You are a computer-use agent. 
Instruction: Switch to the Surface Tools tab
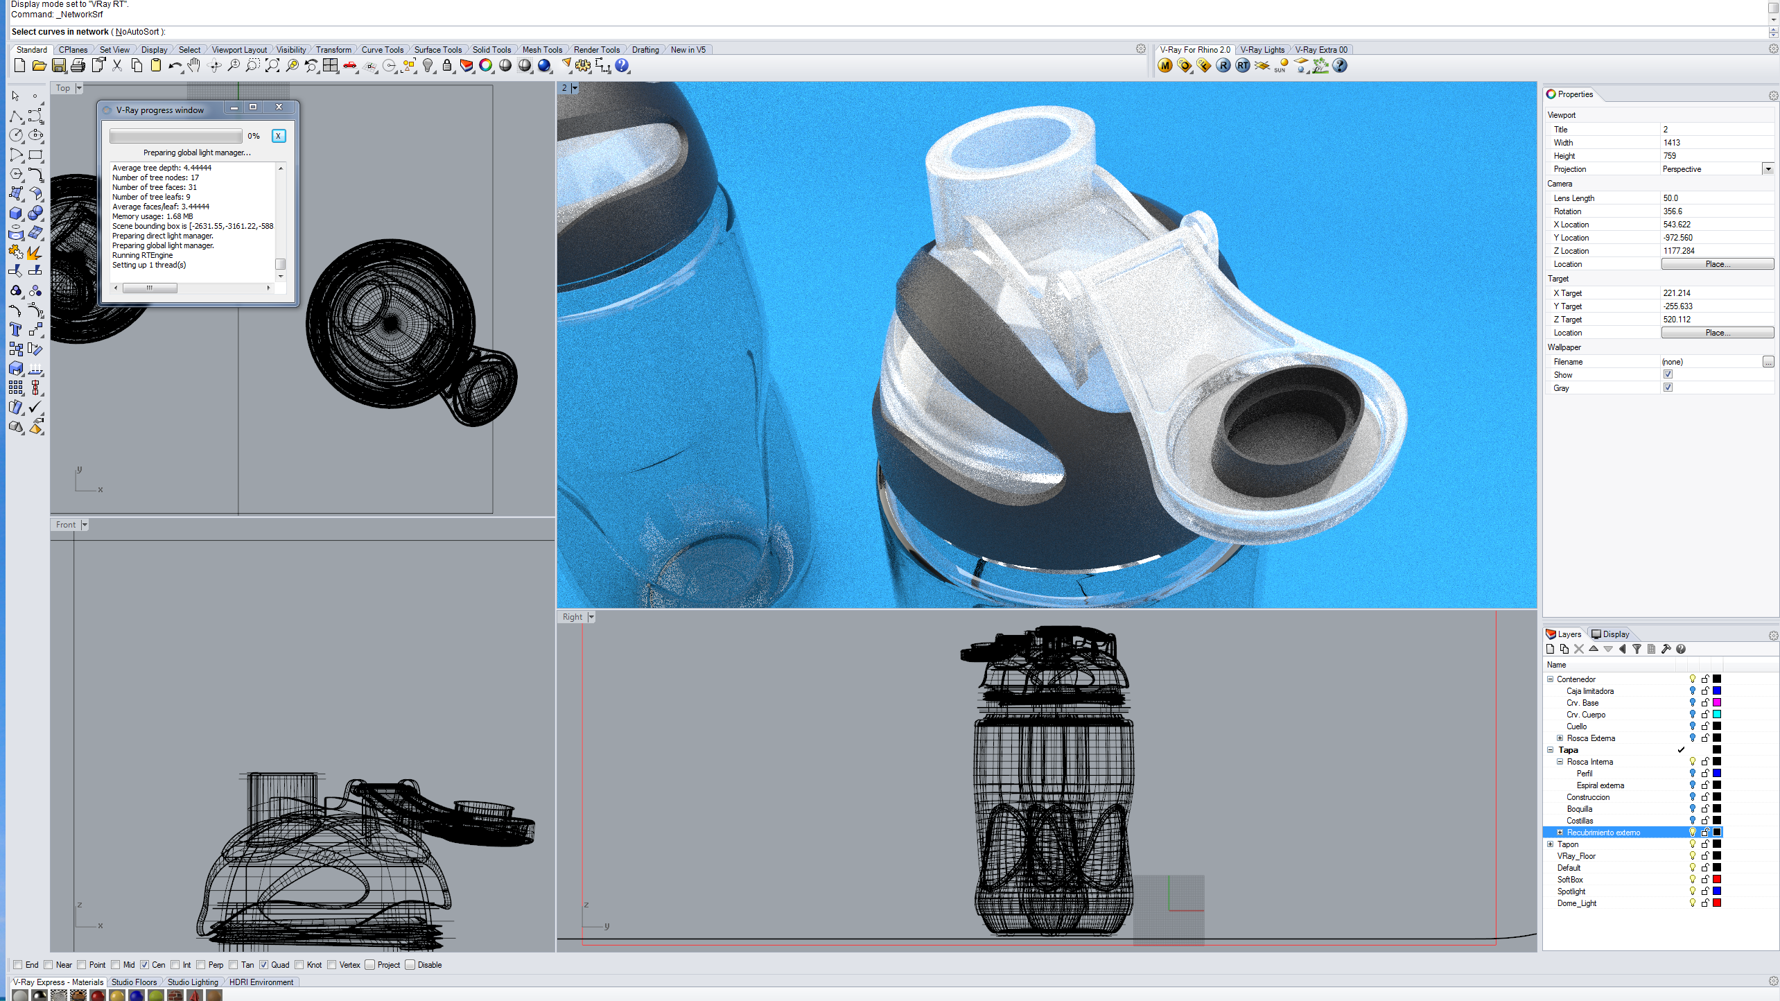point(437,50)
